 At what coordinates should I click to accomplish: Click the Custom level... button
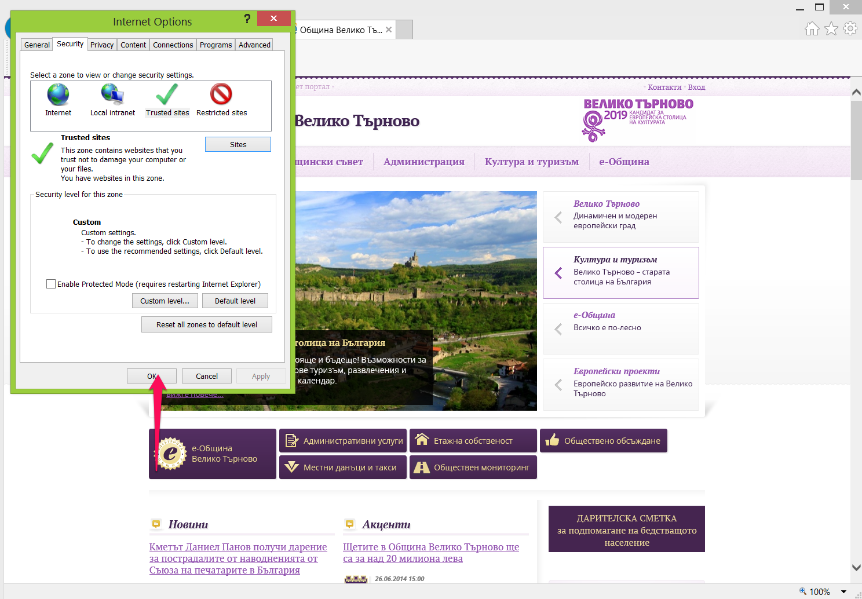(x=165, y=301)
